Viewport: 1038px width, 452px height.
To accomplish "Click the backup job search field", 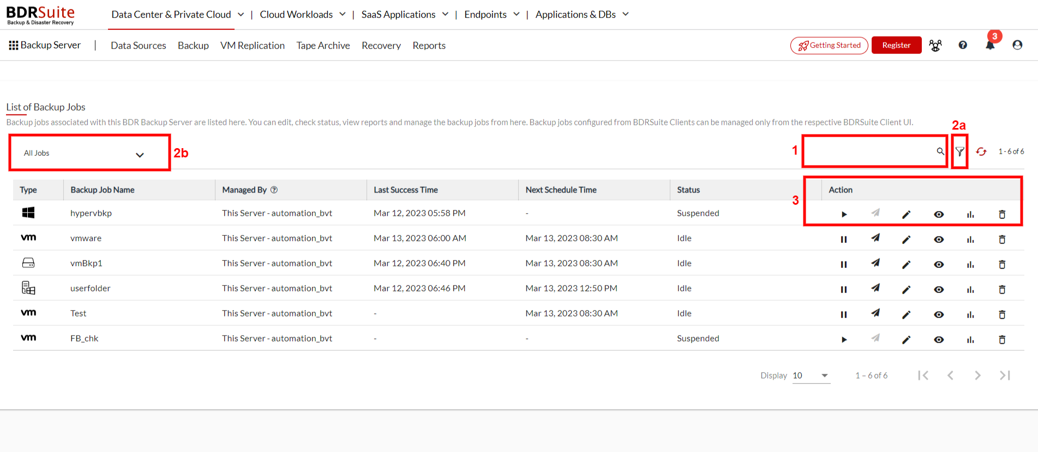I will (x=874, y=151).
